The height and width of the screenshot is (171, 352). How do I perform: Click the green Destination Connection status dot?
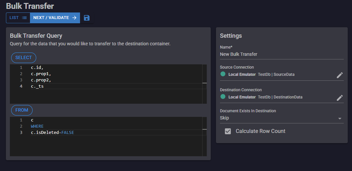coord(223,97)
